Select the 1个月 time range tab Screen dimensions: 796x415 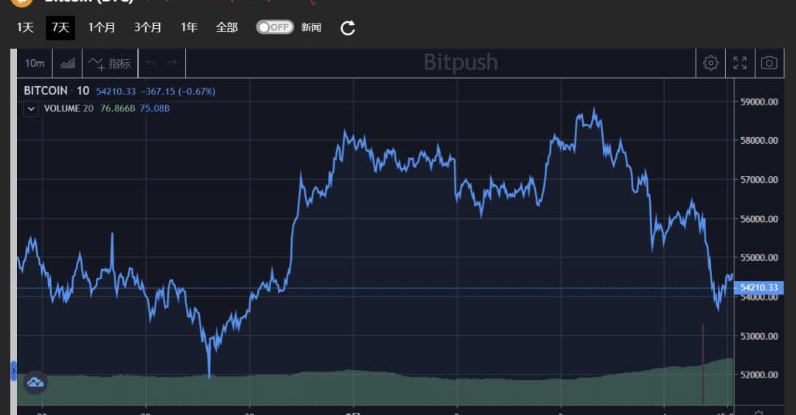102,27
